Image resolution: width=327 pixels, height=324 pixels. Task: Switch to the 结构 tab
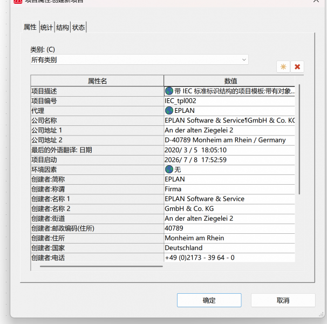coord(63,28)
